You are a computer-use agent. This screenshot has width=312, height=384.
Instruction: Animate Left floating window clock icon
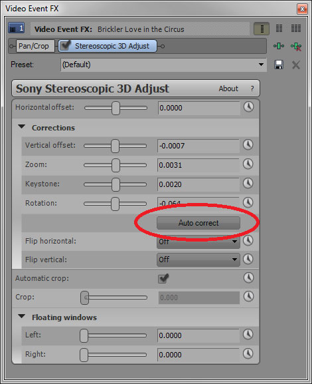point(248,335)
